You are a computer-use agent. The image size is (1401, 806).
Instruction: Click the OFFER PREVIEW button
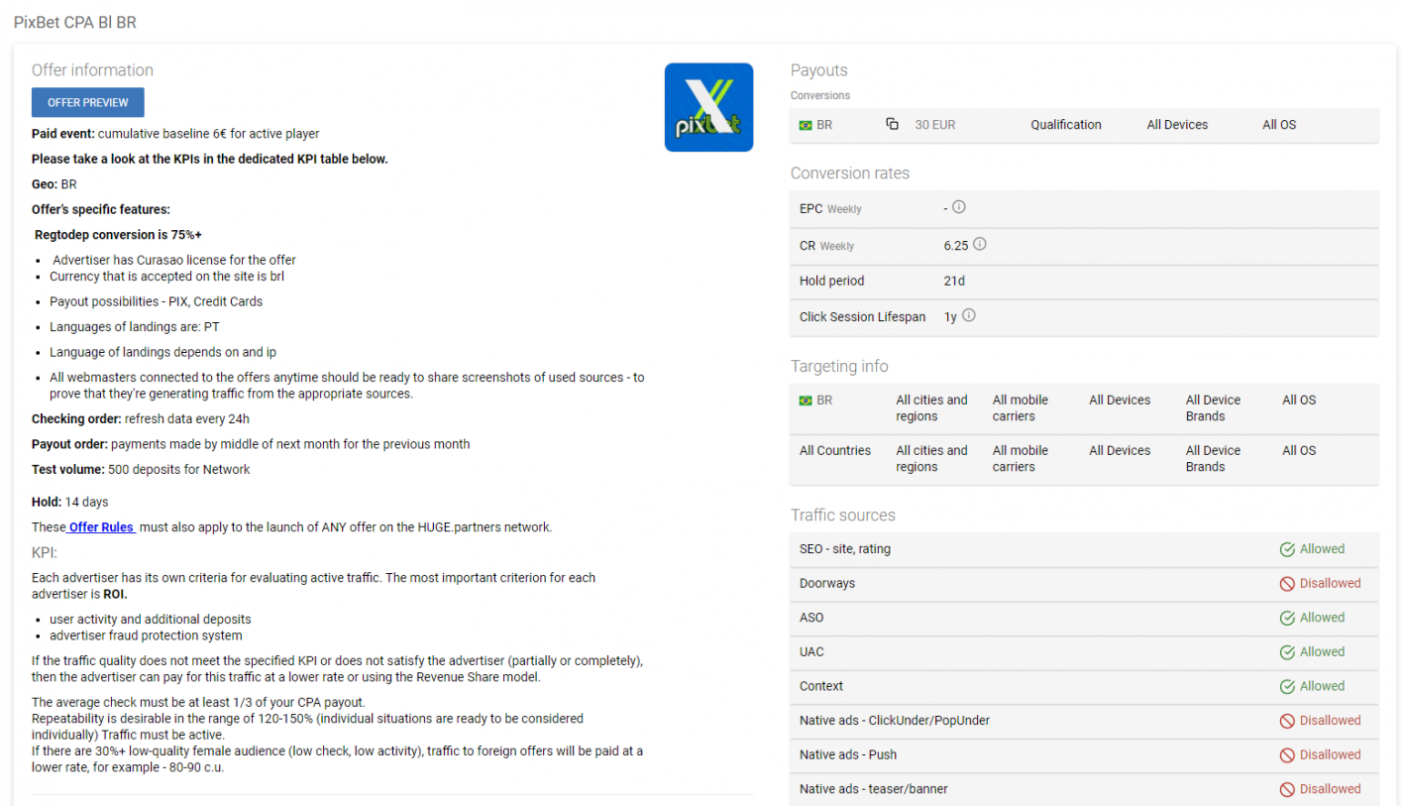[87, 102]
